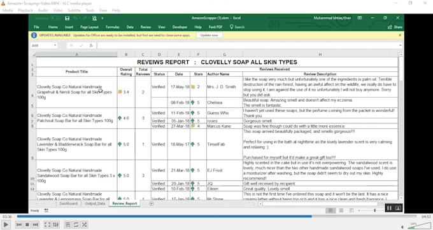This screenshot has height=230, width=433.
Task: Toggle VLC loop mode
Action: pyautogui.click(x=76, y=225)
